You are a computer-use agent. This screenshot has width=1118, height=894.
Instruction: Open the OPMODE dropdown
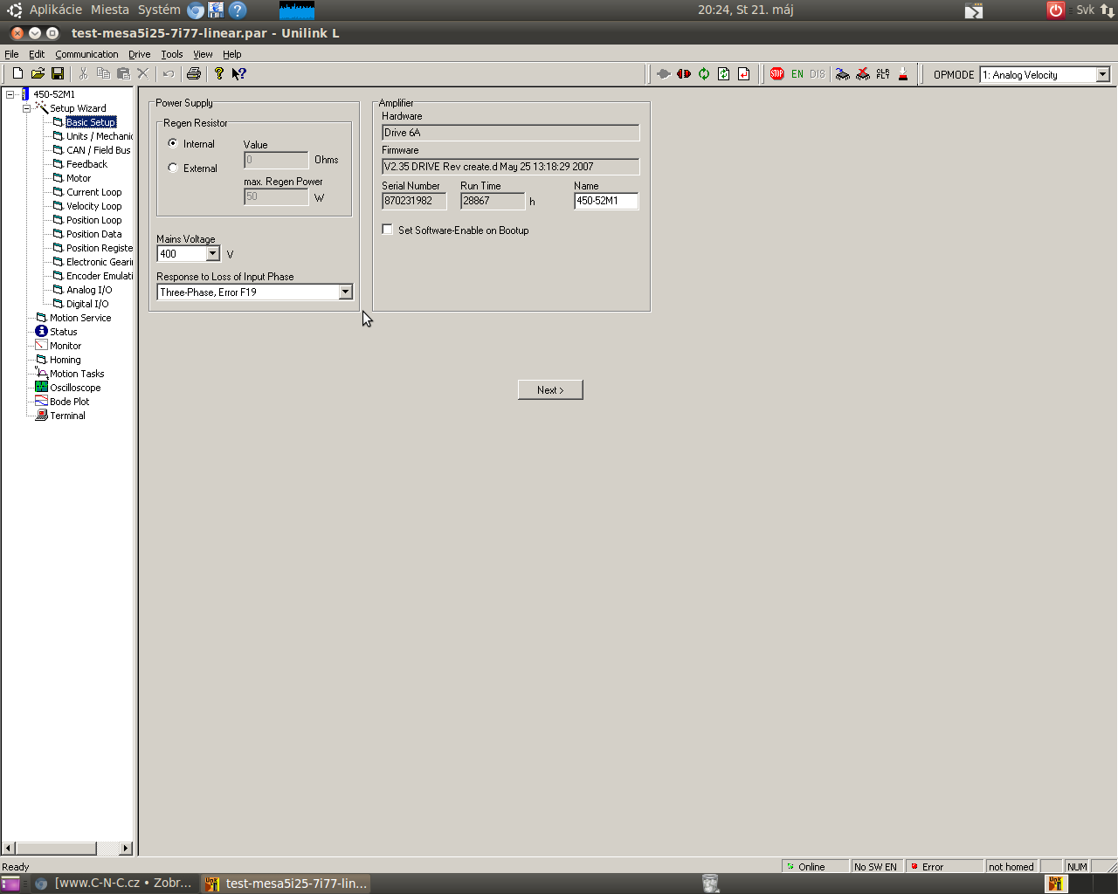click(1102, 75)
